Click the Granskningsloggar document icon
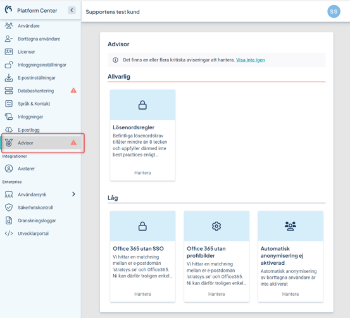 point(9,220)
